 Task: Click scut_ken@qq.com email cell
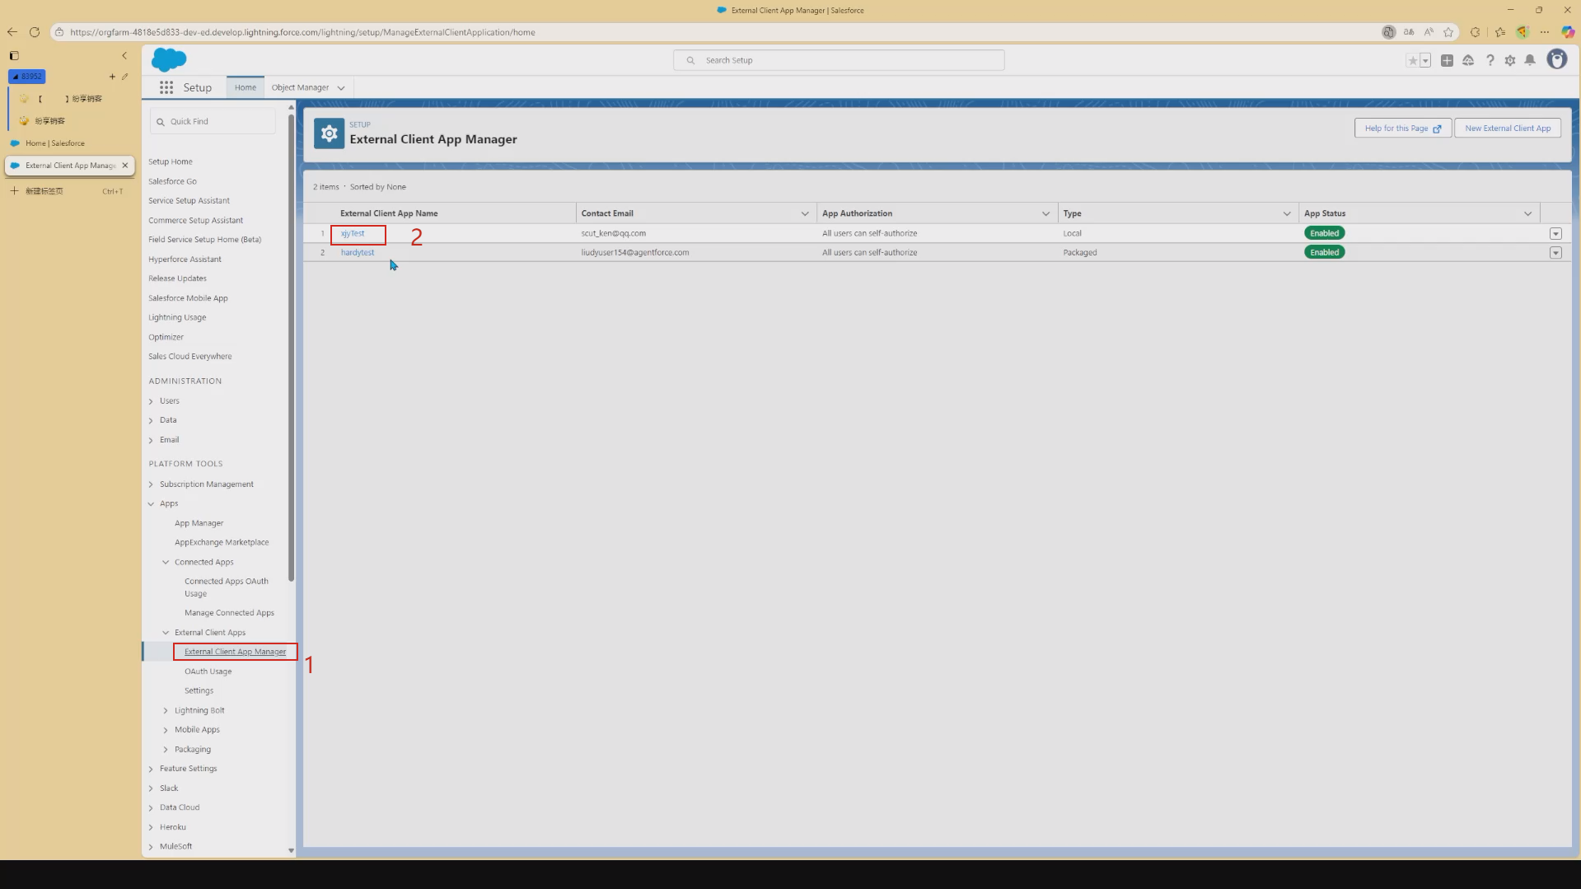pyautogui.click(x=613, y=233)
